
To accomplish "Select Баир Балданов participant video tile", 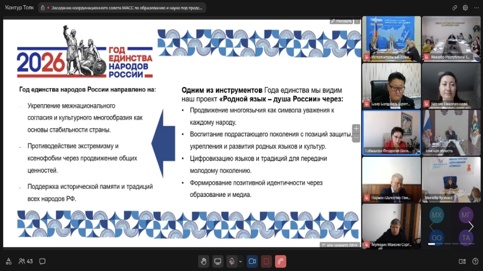I will [x=391, y=86].
